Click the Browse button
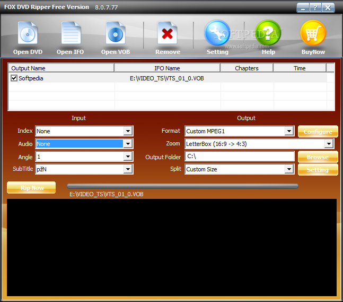The height and width of the screenshot is (302, 343). [x=318, y=157]
